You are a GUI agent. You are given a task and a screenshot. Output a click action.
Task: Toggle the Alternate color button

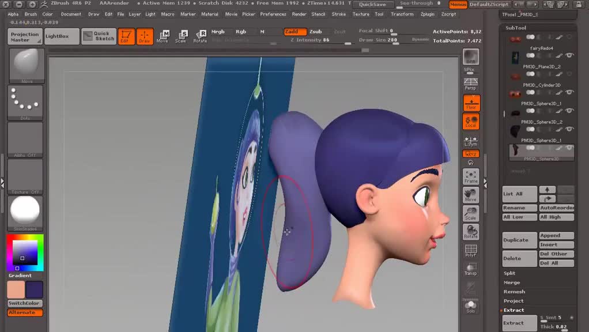(x=25, y=312)
